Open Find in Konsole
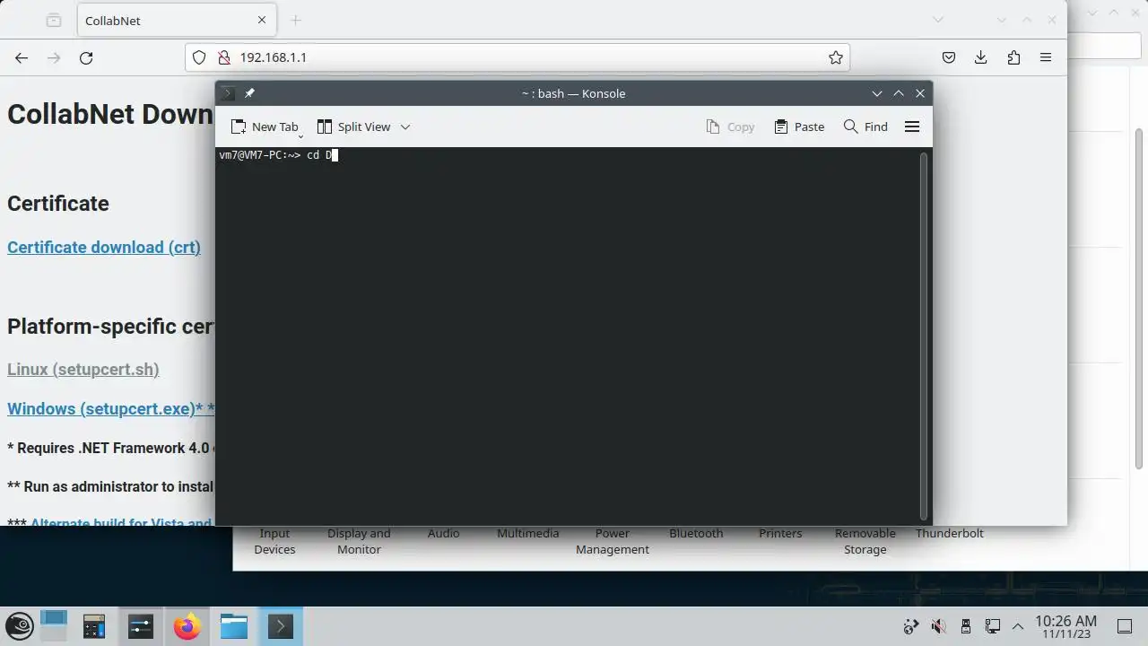The image size is (1148, 646). [x=865, y=127]
